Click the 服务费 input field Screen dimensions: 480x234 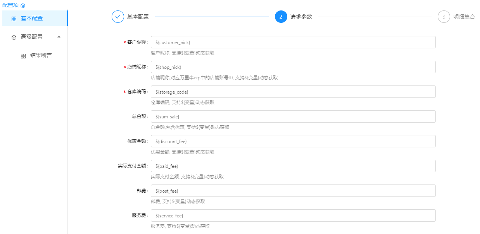(x=293, y=215)
